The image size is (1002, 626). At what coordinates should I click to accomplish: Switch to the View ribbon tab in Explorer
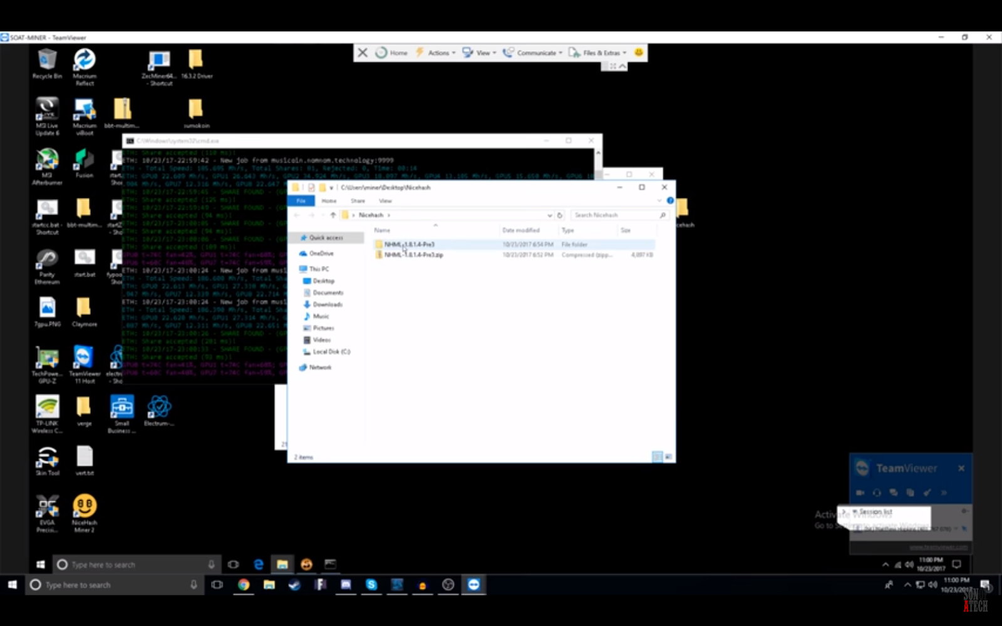pos(385,201)
